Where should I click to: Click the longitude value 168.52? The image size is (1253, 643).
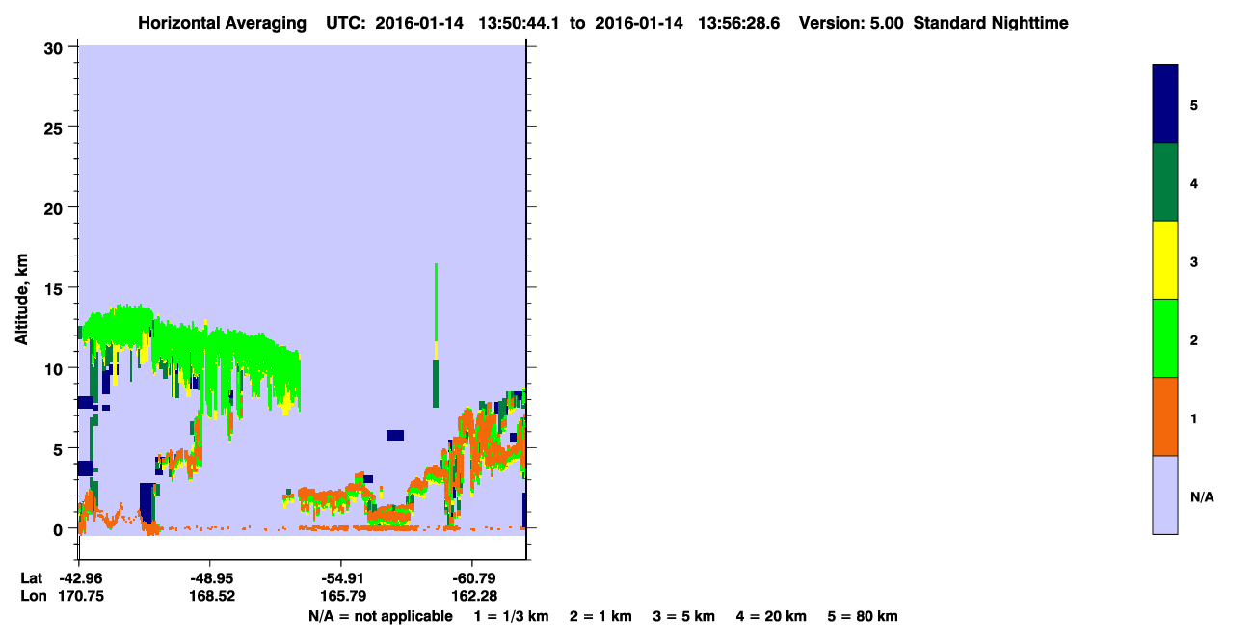210,596
